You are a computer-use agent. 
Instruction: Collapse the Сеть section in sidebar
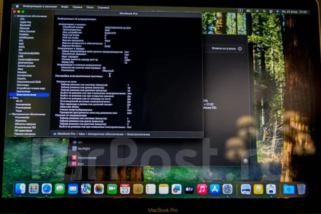pos(11,98)
